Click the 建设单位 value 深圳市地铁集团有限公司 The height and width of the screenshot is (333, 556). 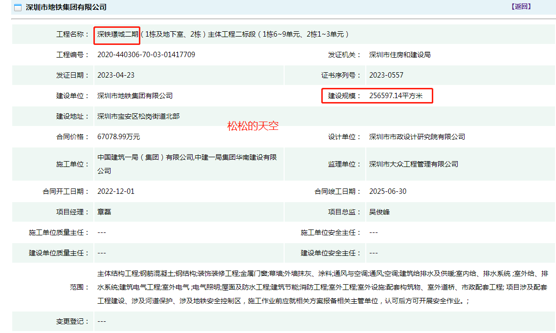135,96
